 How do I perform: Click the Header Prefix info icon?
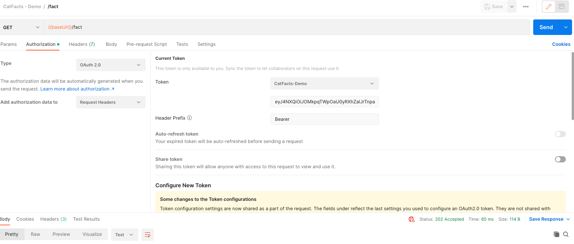click(x=190, y=118)
